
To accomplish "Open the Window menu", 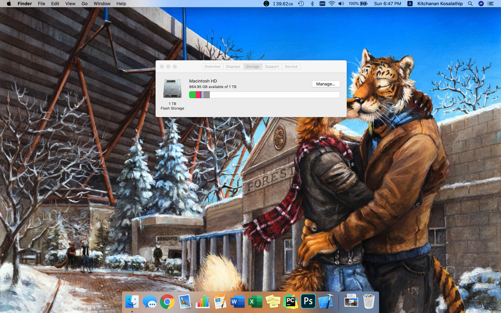I will [x=102, y=4].
